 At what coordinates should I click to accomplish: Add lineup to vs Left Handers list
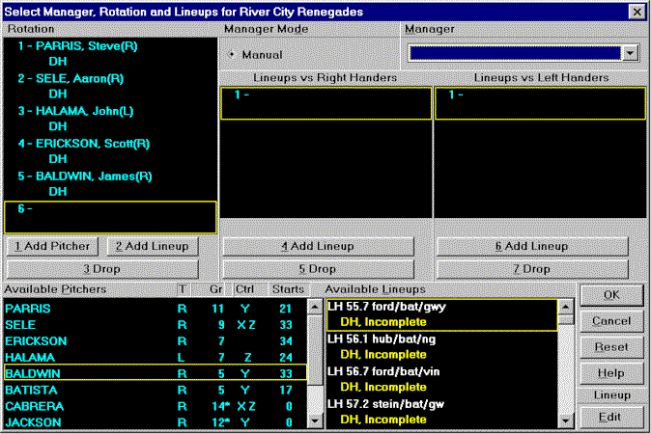click(x=531, y=246)
